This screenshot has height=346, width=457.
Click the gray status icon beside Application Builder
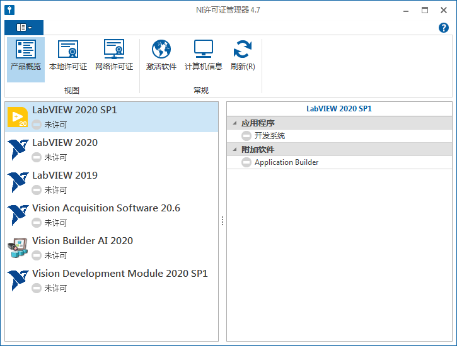246,162
